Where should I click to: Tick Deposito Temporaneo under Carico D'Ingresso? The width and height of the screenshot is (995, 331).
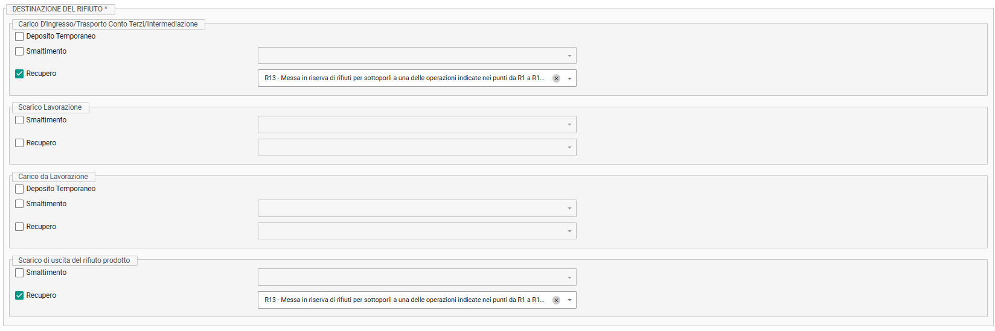point(19,36)
